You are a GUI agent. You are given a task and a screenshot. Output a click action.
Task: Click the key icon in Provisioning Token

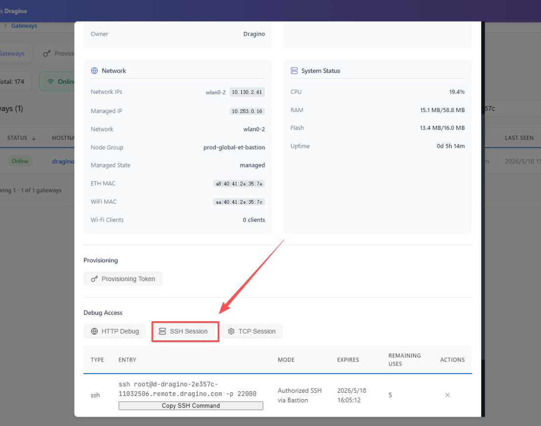pyautogui.click(x=94, y=279)
